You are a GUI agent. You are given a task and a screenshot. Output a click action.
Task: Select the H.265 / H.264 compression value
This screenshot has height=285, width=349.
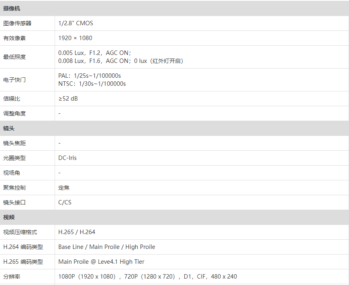pos(77,232)
